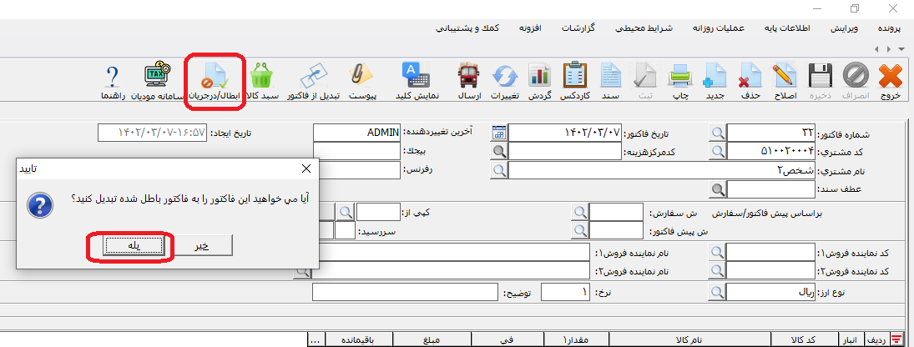Click the نرخ field showing 1
The height and width of the screenshot is (347, 914).
(x=565, y=292)
